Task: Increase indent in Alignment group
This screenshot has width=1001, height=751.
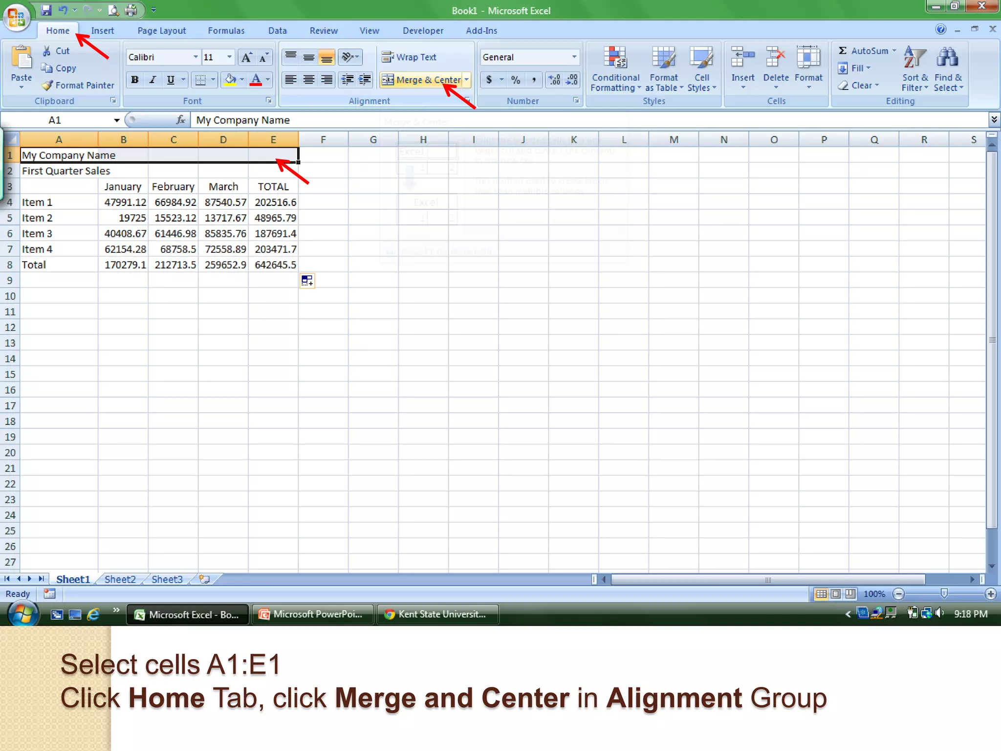Action: [365, 80]
